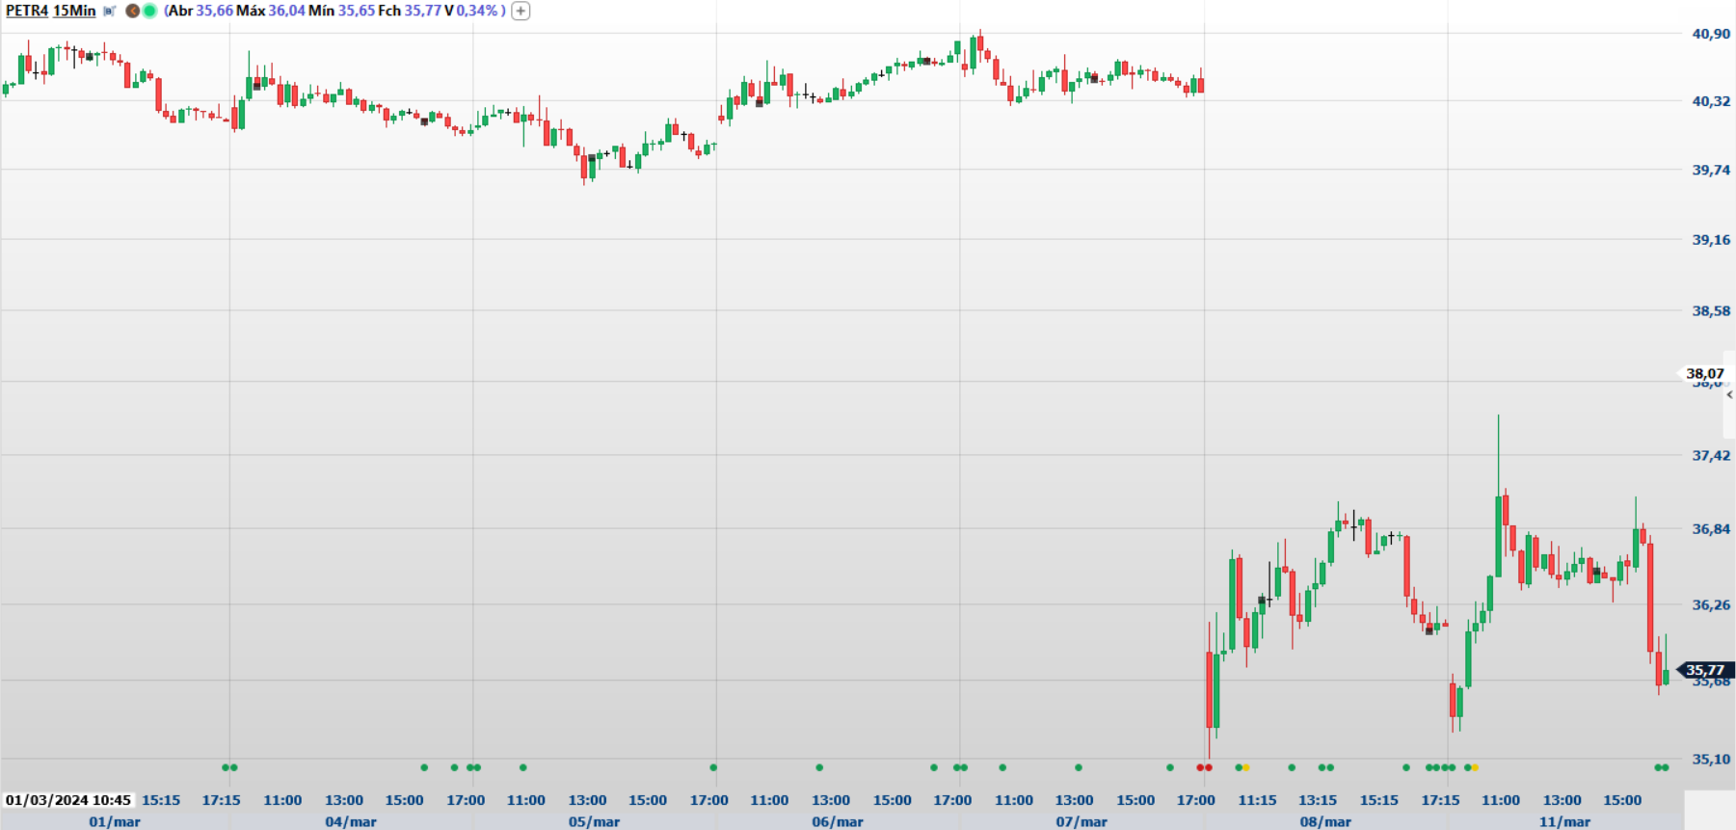Click the 35,77 current price tag
Image resolution: width=1736 pixels, height=830 pixels.
[1704, 670]
